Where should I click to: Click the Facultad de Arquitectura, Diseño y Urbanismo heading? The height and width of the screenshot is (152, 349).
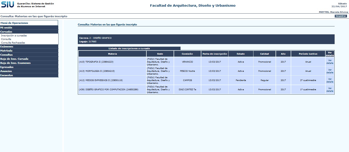193,5
